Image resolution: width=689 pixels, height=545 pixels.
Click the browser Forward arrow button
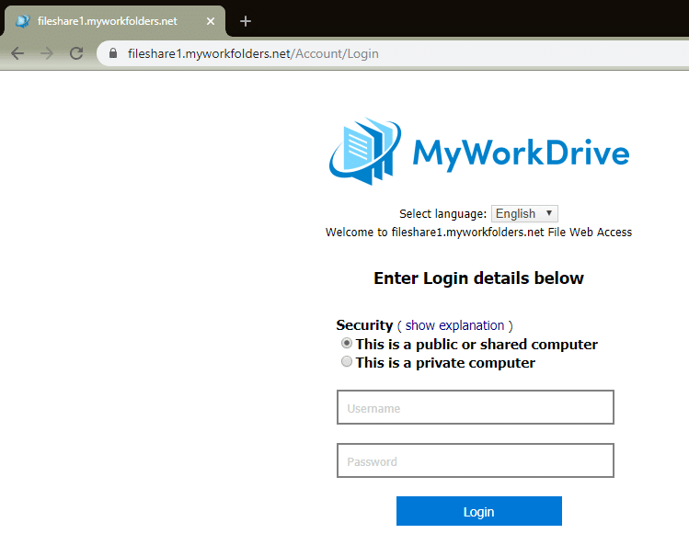pos(46,53)
